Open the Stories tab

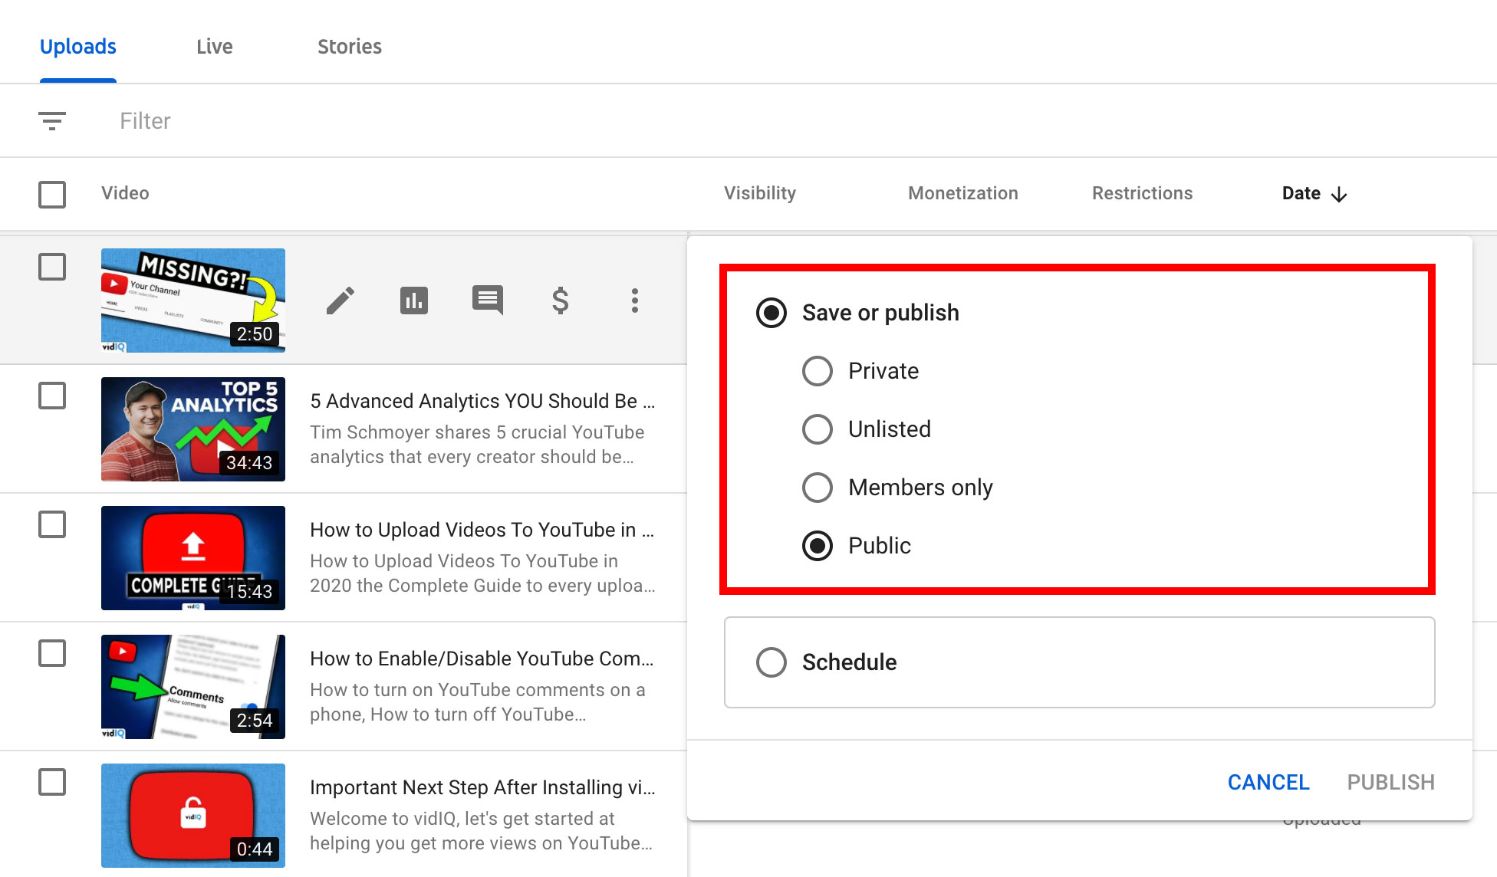click(x=349, y=47)
